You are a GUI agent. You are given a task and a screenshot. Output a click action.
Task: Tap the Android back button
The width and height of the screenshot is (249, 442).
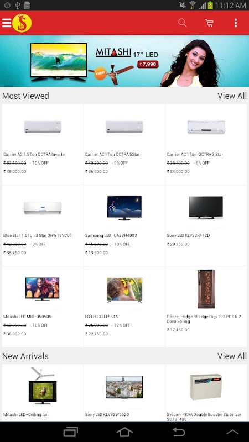[x=179, y=432]
